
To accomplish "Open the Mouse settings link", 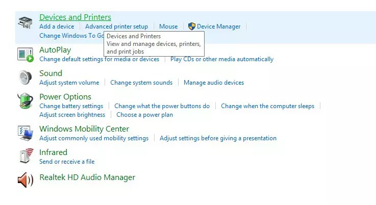I will click(x=168, y=27).
